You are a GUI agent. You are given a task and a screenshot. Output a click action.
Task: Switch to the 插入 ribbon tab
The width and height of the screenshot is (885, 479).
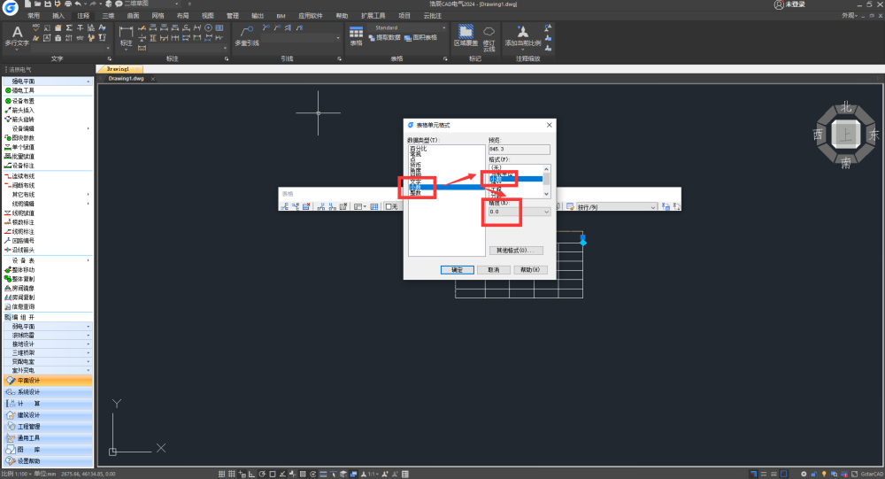[58, 16]
